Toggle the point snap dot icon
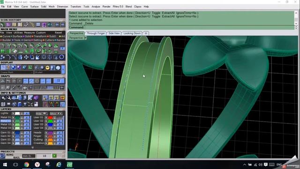 20,81
